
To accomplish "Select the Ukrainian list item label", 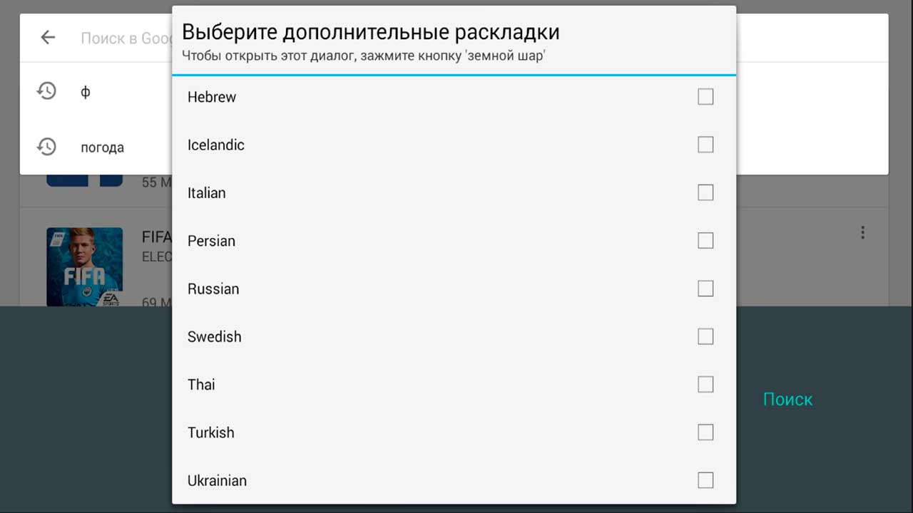I will [217, 480].
